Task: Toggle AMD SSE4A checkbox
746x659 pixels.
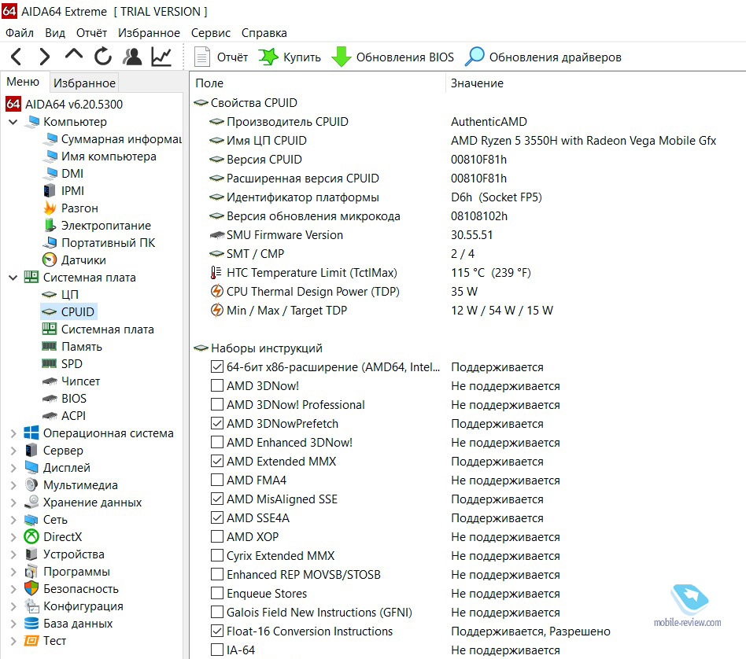Action: tap(217, 517)
